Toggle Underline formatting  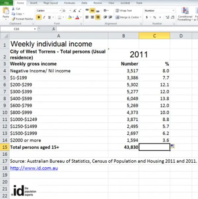tap(49, 17)
